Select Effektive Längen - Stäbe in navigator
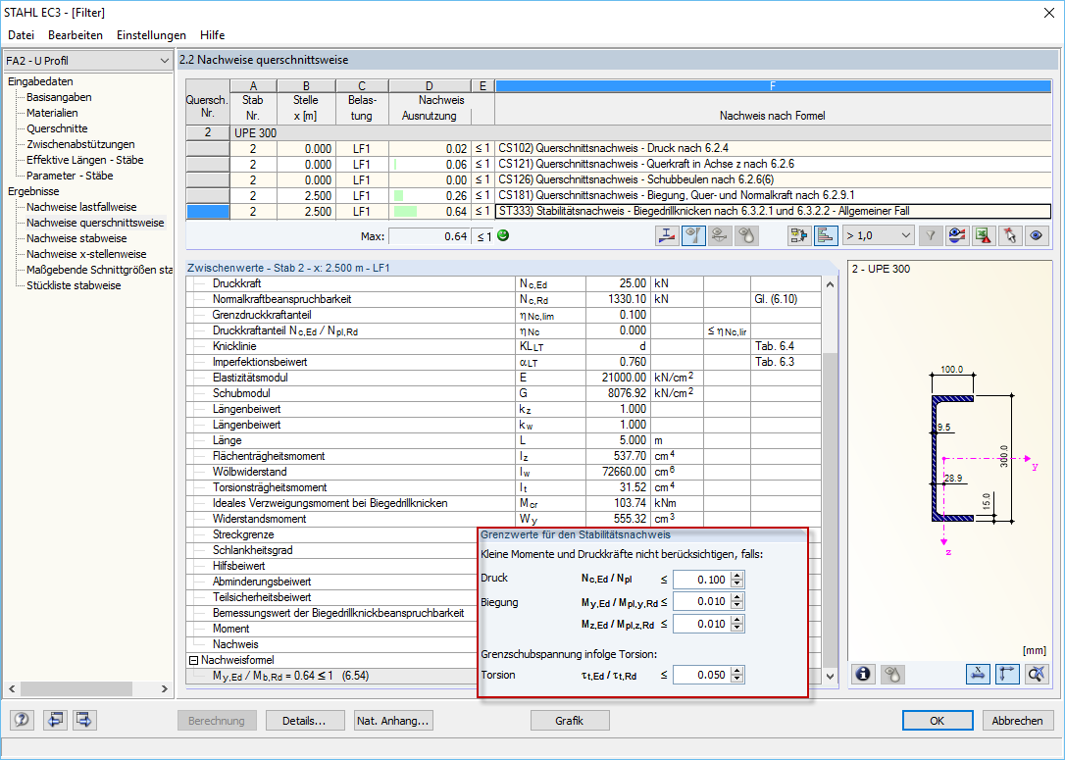 (85, 160)
